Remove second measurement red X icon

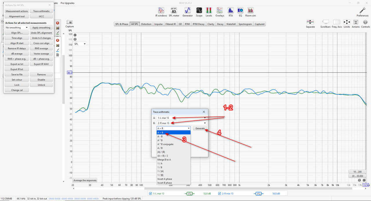point(57,40)
